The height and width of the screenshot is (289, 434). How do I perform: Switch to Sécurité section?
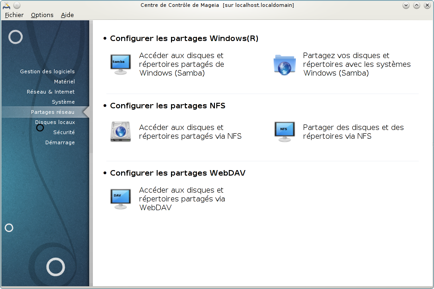pyautogui.click(x=64, y=132)
